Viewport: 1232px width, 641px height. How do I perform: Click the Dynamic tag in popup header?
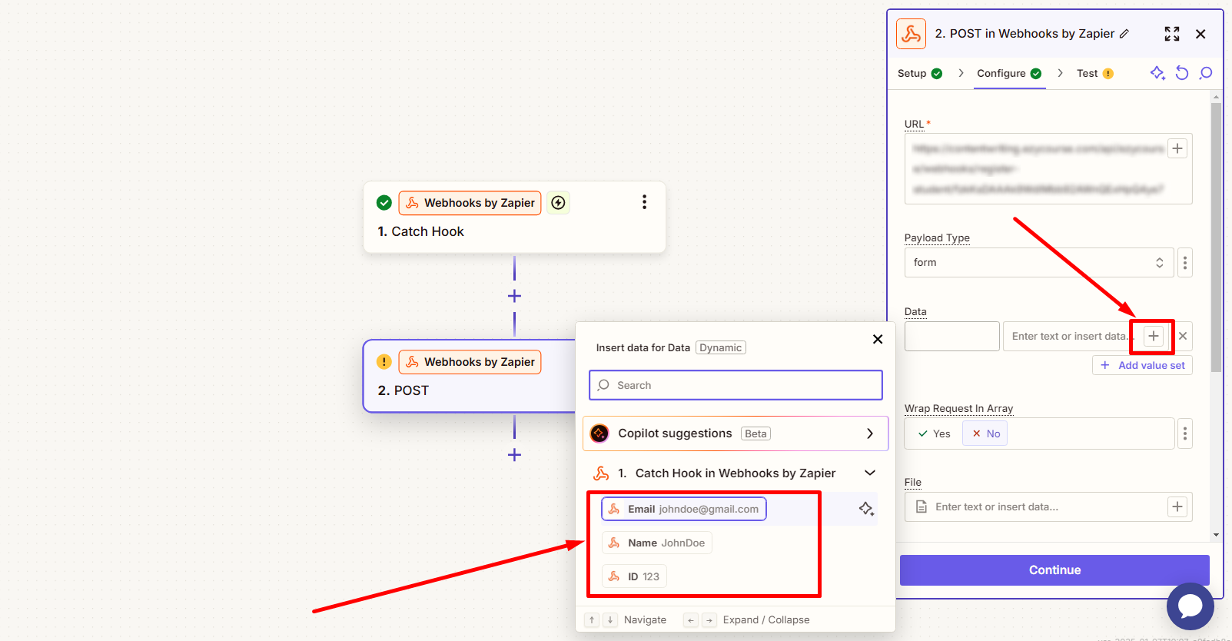point(721,347)
